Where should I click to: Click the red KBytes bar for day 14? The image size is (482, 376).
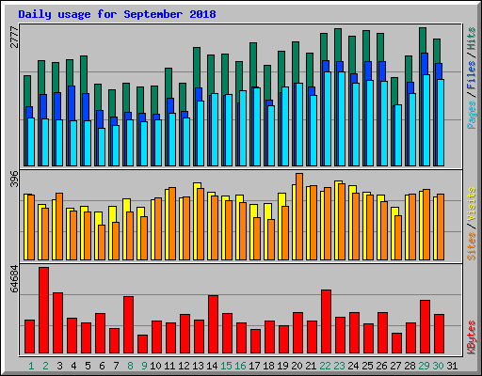pyautogui.click(x=214, y=324)
